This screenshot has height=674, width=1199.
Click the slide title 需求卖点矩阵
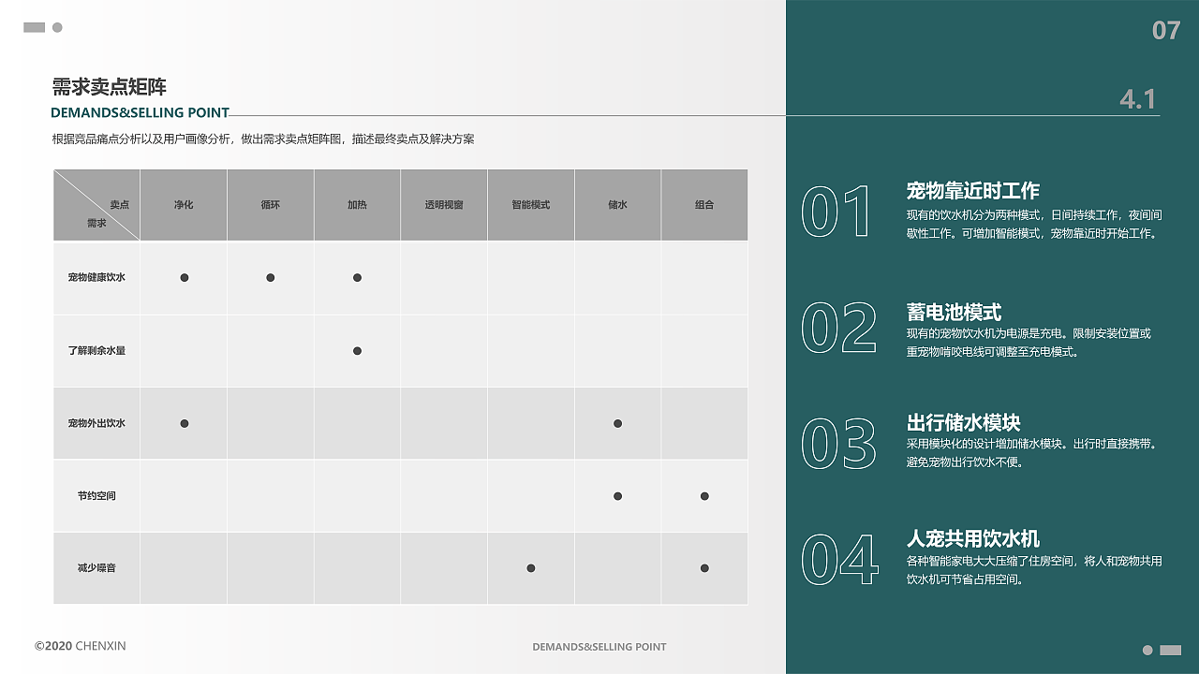coord(109,88)
